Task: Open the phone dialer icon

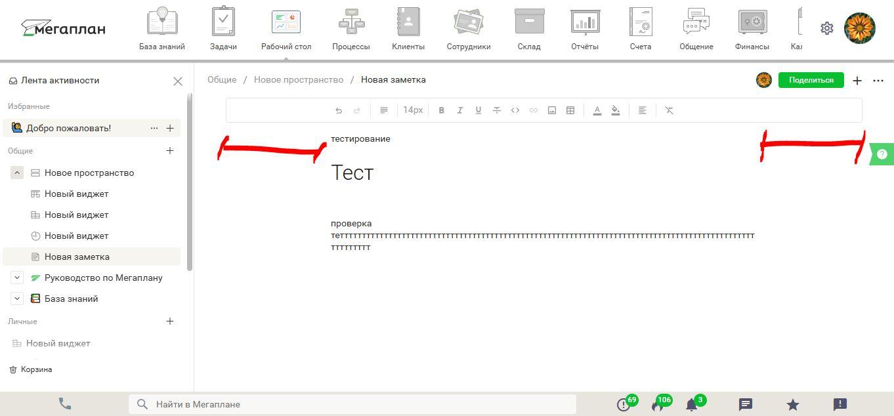Action: 65,404
